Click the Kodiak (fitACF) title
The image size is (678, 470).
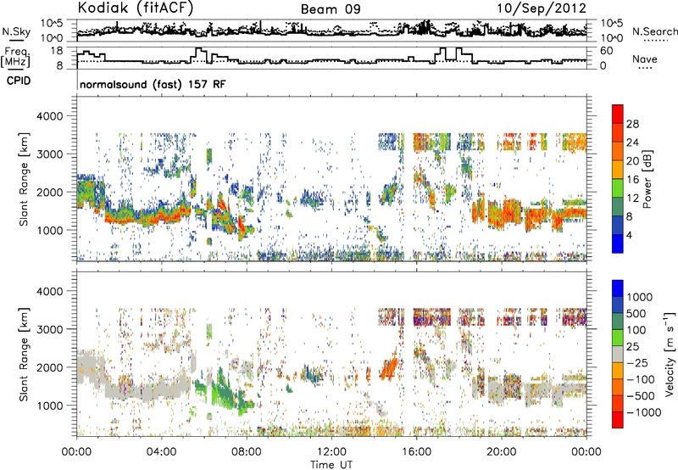pyautogui.click(x=136, y=8)
